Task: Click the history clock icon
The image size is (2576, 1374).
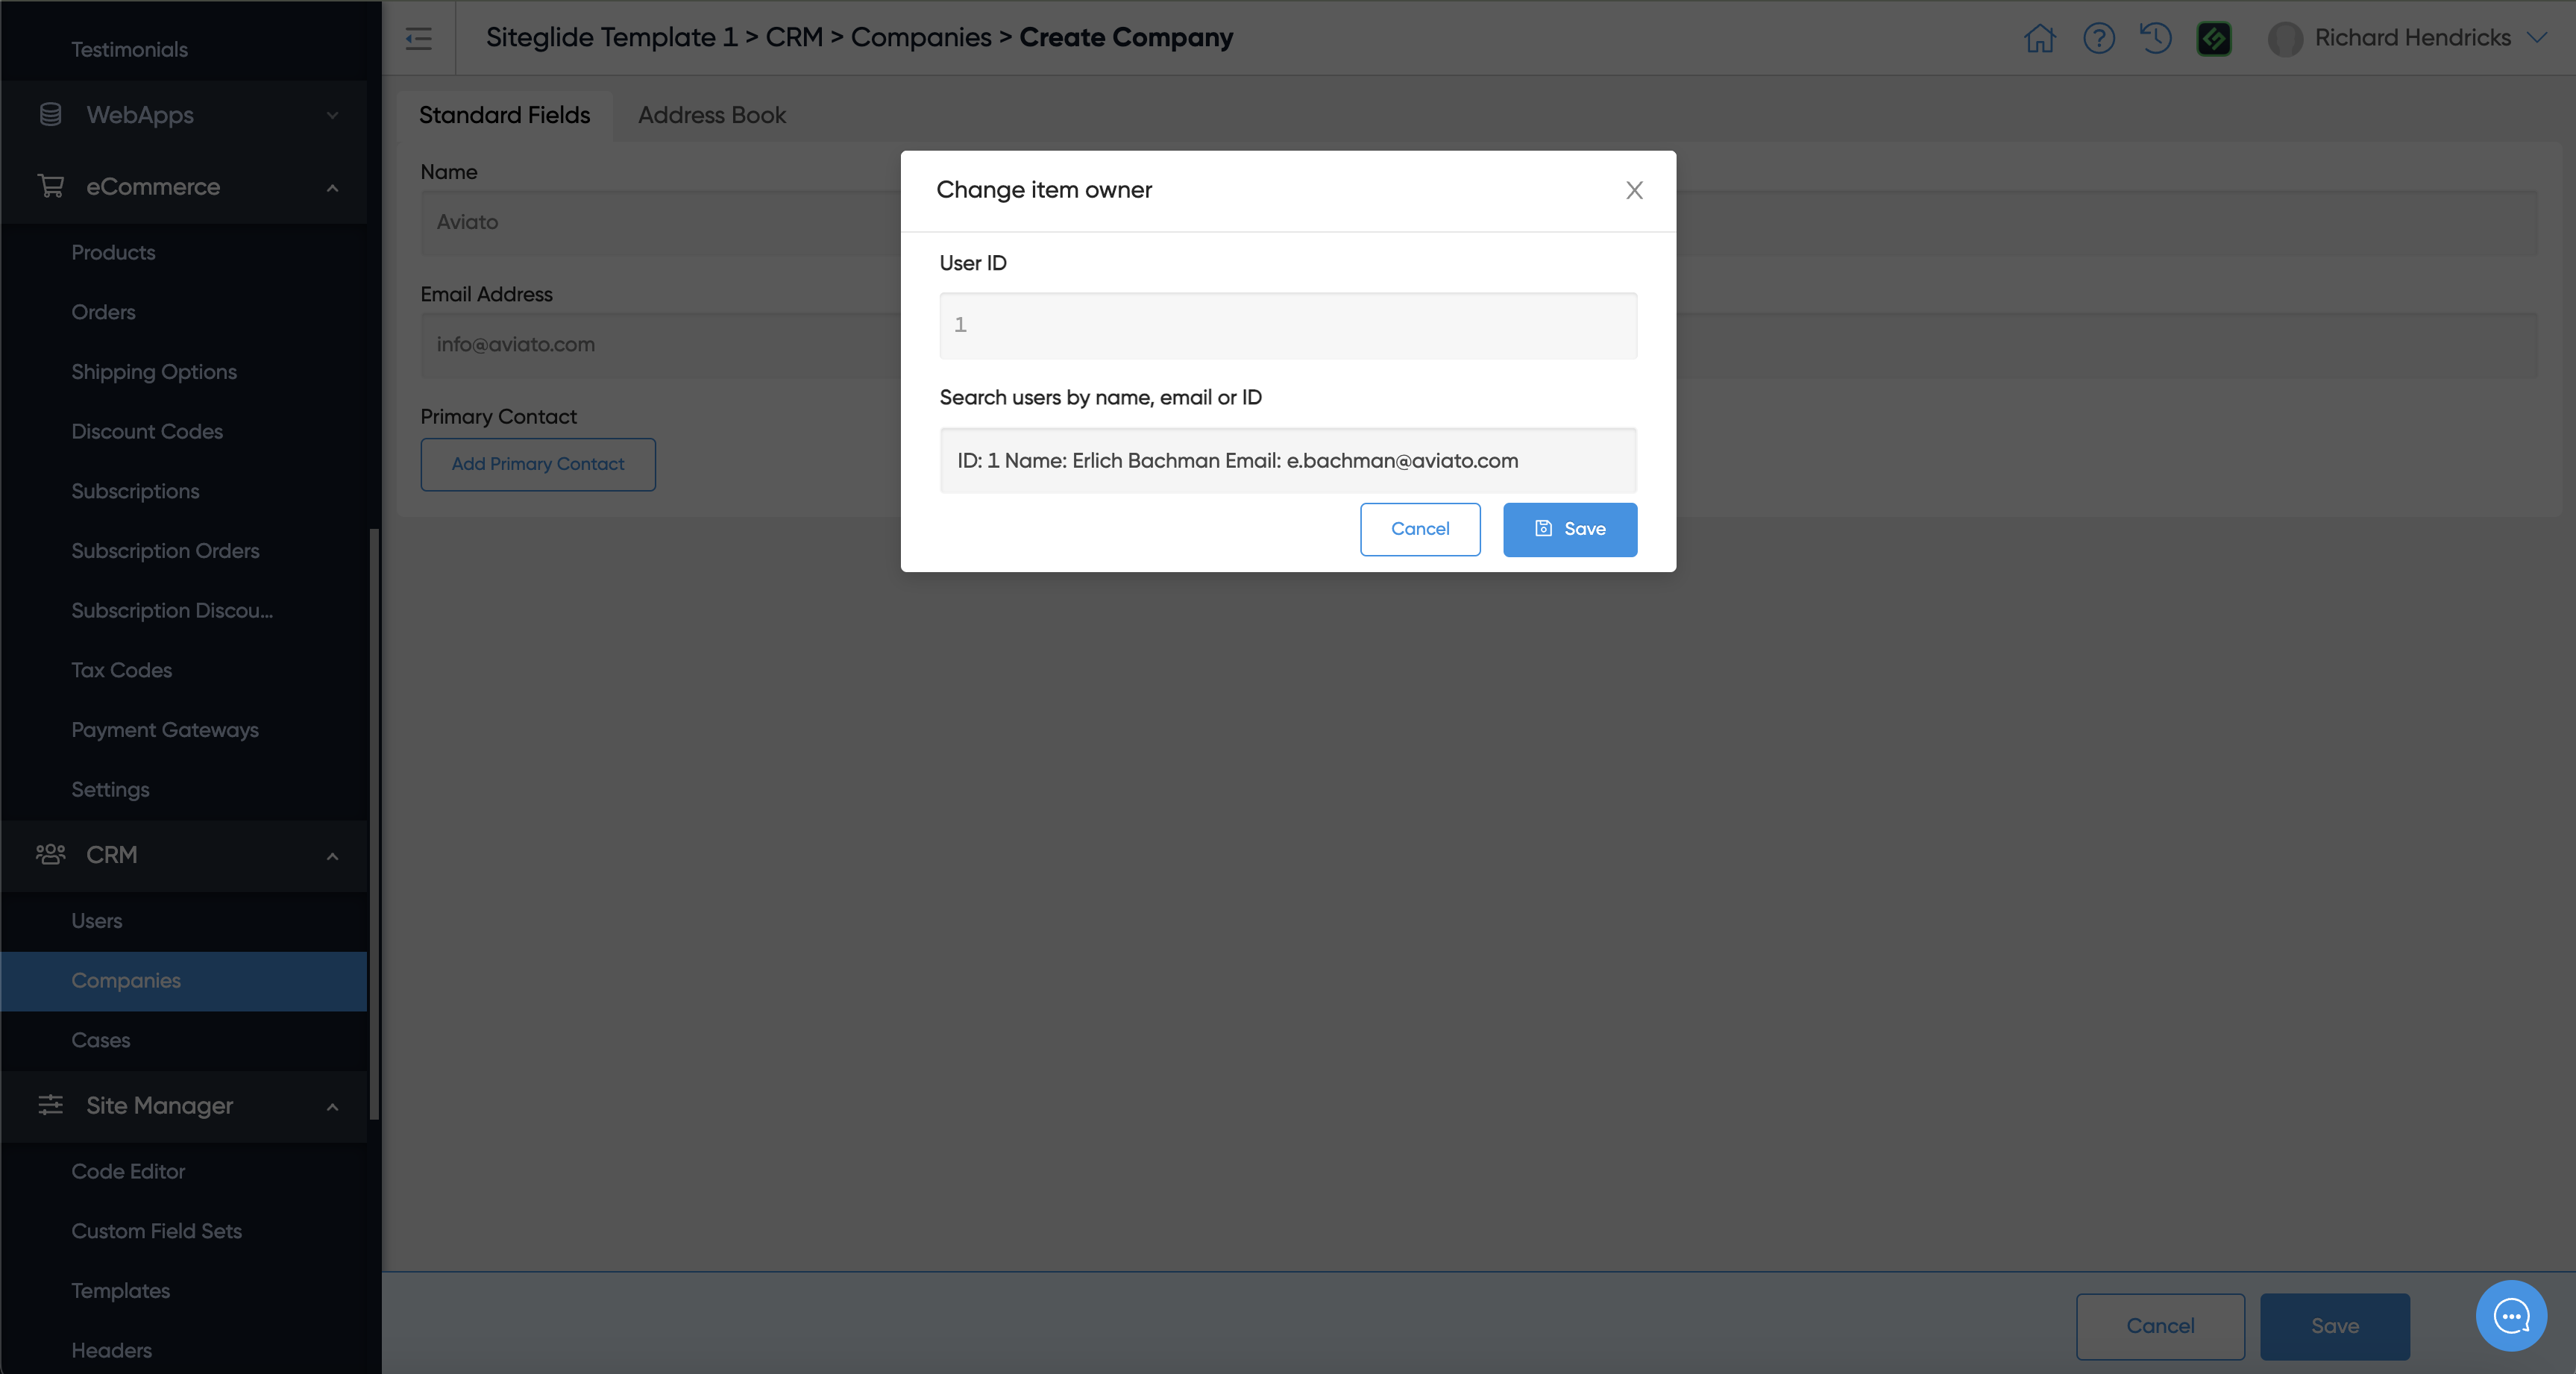Action: [2155, 38]
